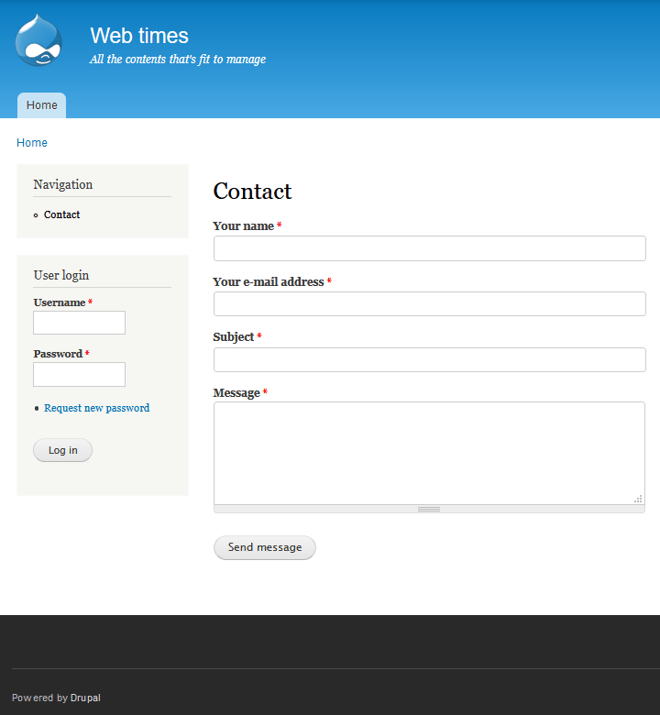Viewport: 660px width, 715px height.
Task: Click the Home breadcrumb link
Action: click(x=32, y=143)
